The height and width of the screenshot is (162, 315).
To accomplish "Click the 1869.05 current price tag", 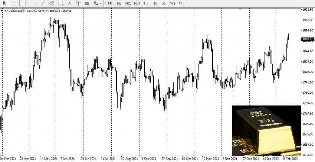I will click(308, 39).
